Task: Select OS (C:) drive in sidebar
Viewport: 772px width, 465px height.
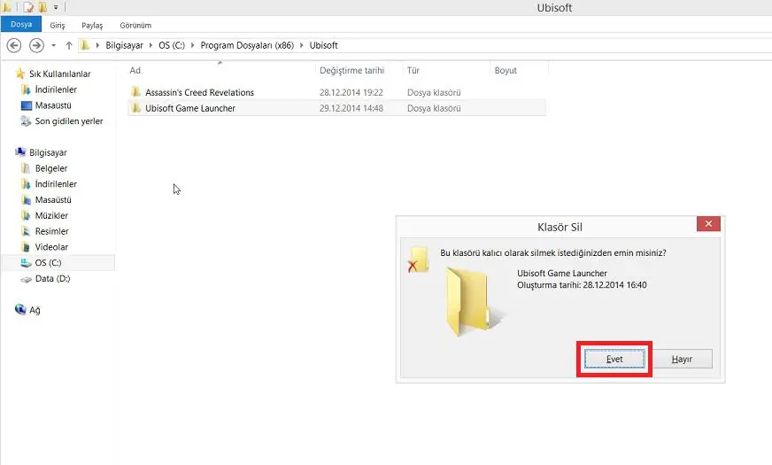Action: click(48, 263)
